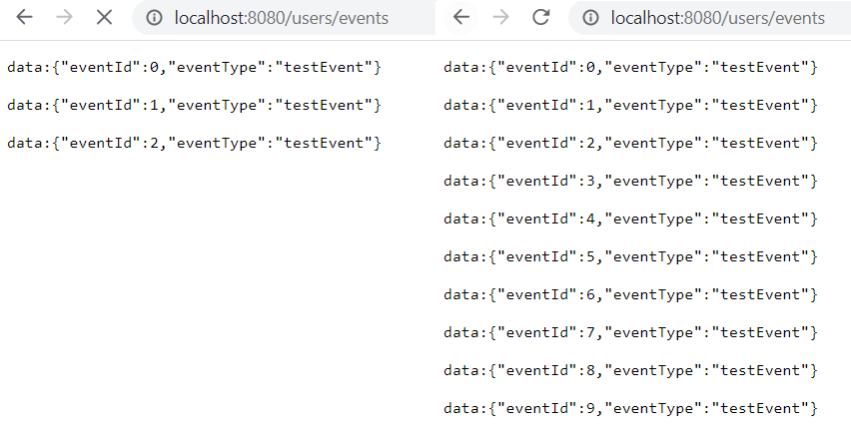Click eventId 1 line in left window
851x435 pixels.
[195, 105]
